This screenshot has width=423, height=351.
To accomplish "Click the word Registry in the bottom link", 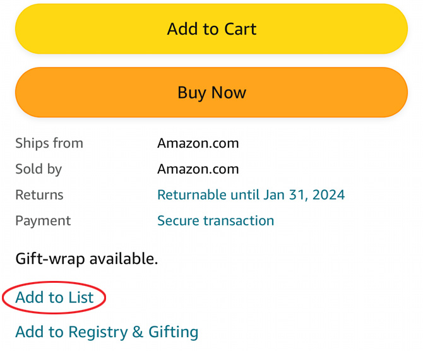I will [98, 332].
